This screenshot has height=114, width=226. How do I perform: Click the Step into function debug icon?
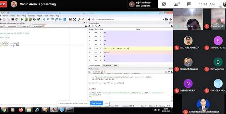[x=52, y=19]
